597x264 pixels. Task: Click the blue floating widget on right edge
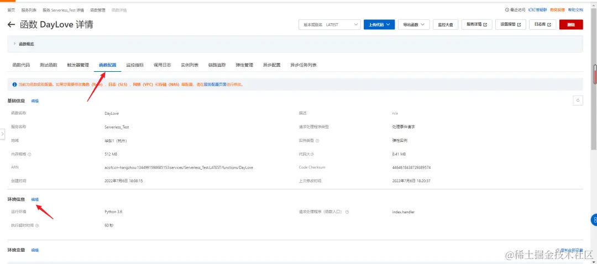click(594, 219)
